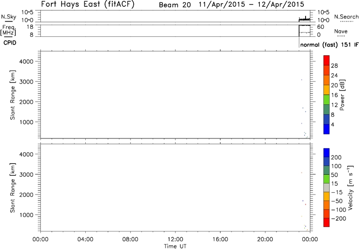
Task: Click the 'Power [dB]' colorbar label
Action: [x=342, y=95]
